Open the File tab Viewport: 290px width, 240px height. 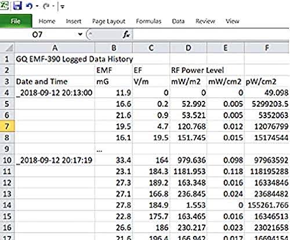tap(16, 21)
